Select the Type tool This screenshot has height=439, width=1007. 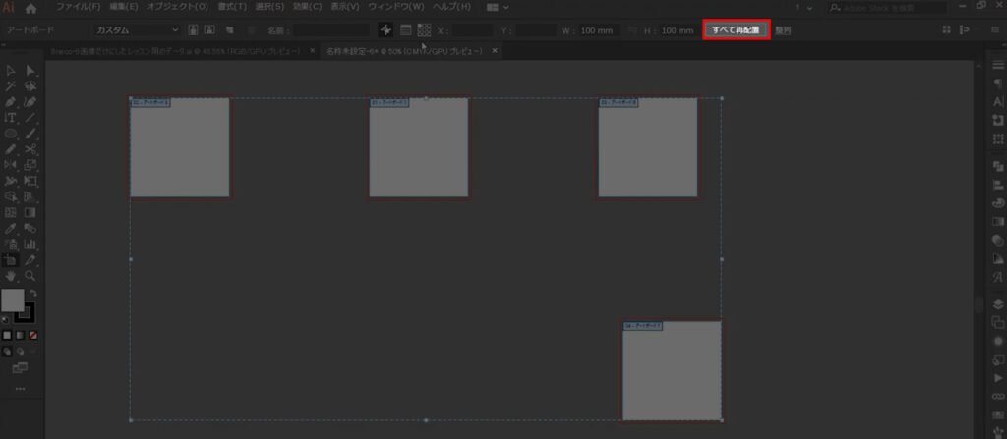click(x=10, y=117)
